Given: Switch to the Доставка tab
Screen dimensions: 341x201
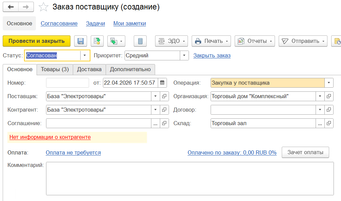Looking at the screenshot, I should click(89, 69).
